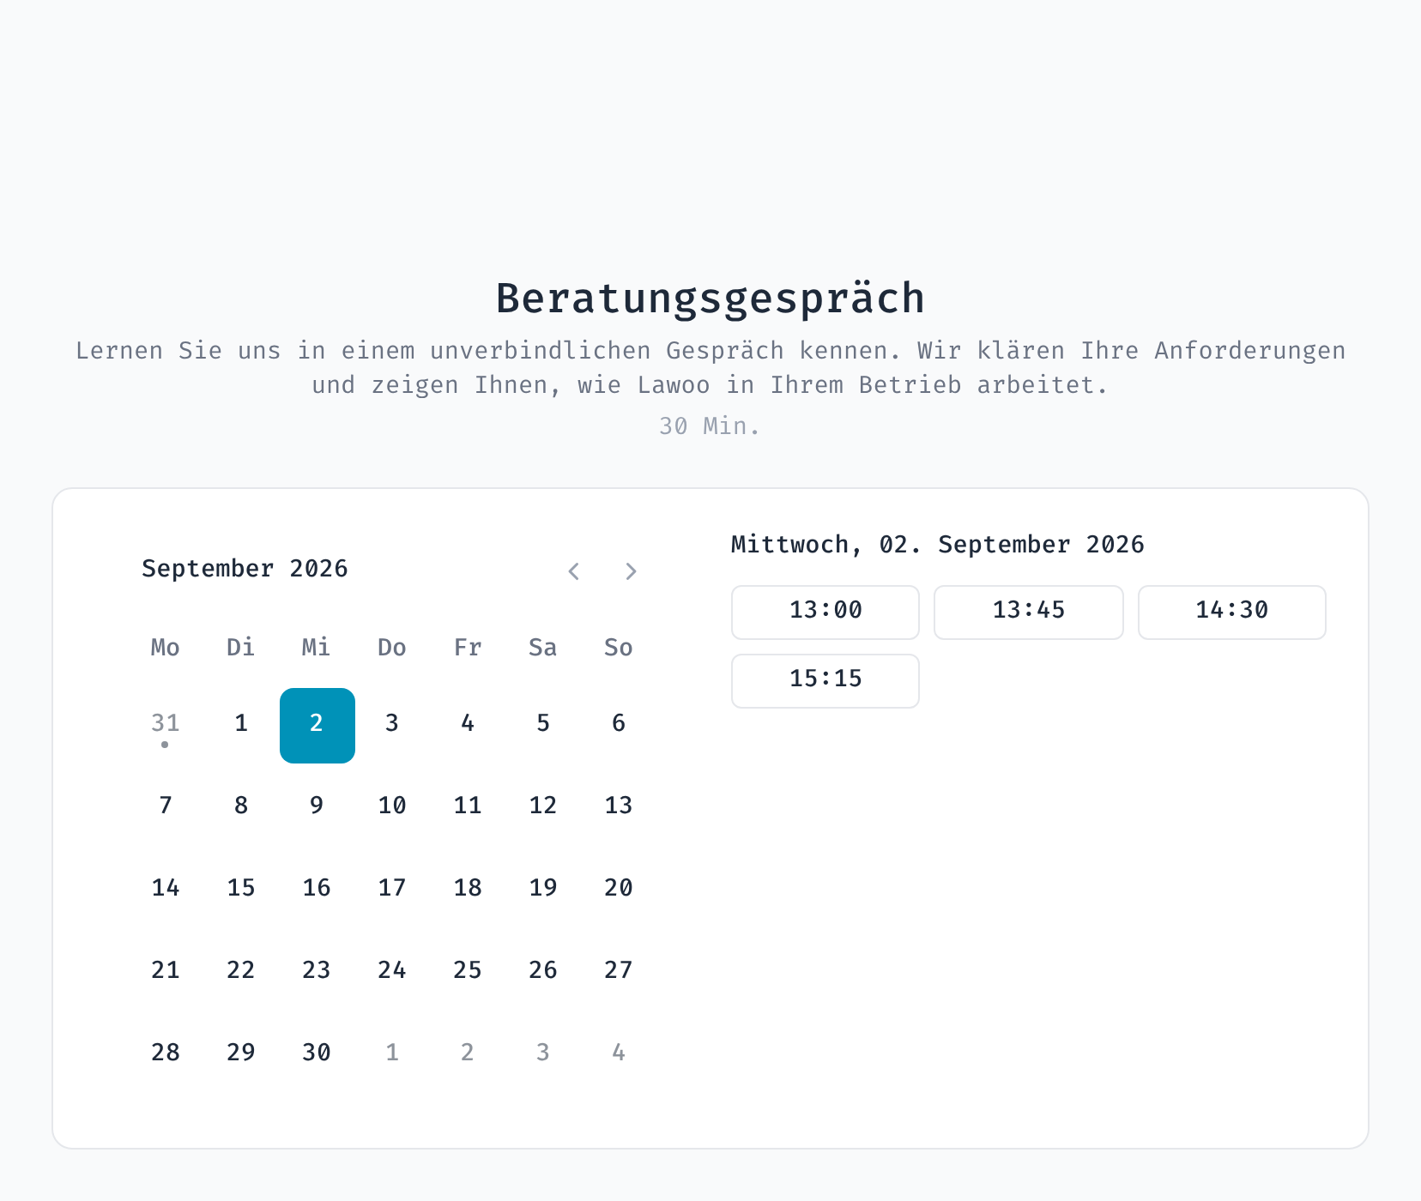Go to the previous month
1421x1201 pixels.
pos(574,571)
